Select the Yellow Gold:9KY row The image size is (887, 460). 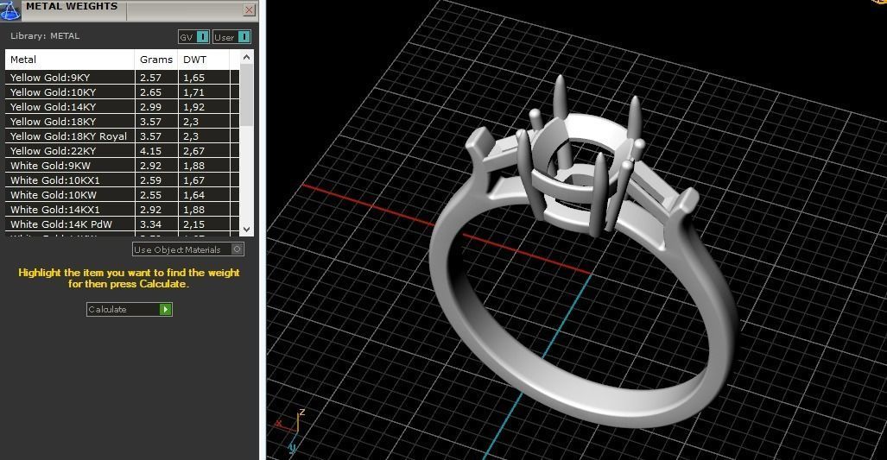(122, 78)
